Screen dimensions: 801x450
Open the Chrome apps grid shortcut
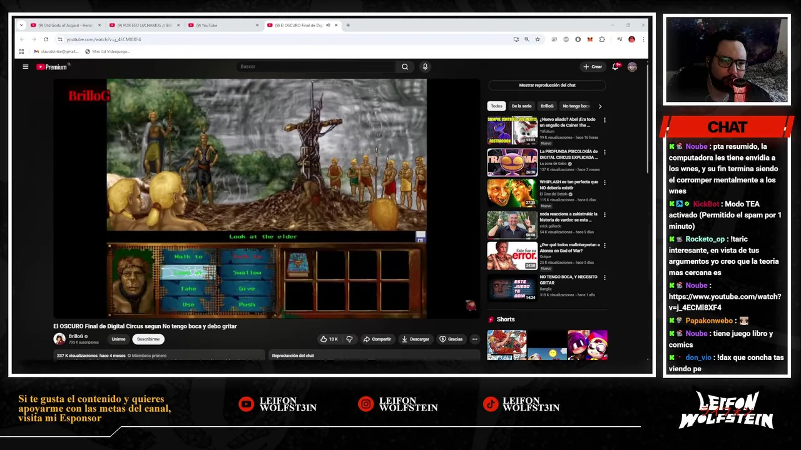21,52
